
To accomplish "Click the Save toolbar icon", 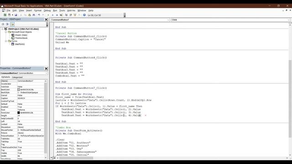I will pyautogui.click(x=16, y=15).
